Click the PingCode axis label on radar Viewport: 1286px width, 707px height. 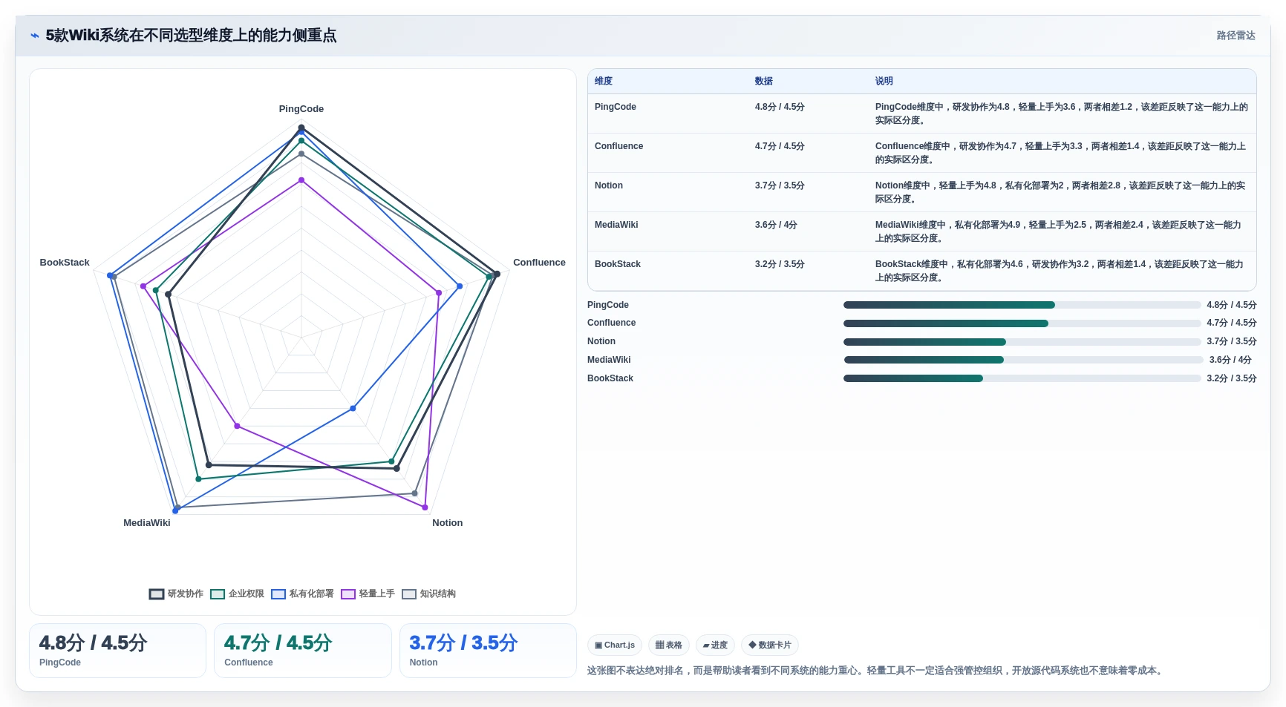301,109
